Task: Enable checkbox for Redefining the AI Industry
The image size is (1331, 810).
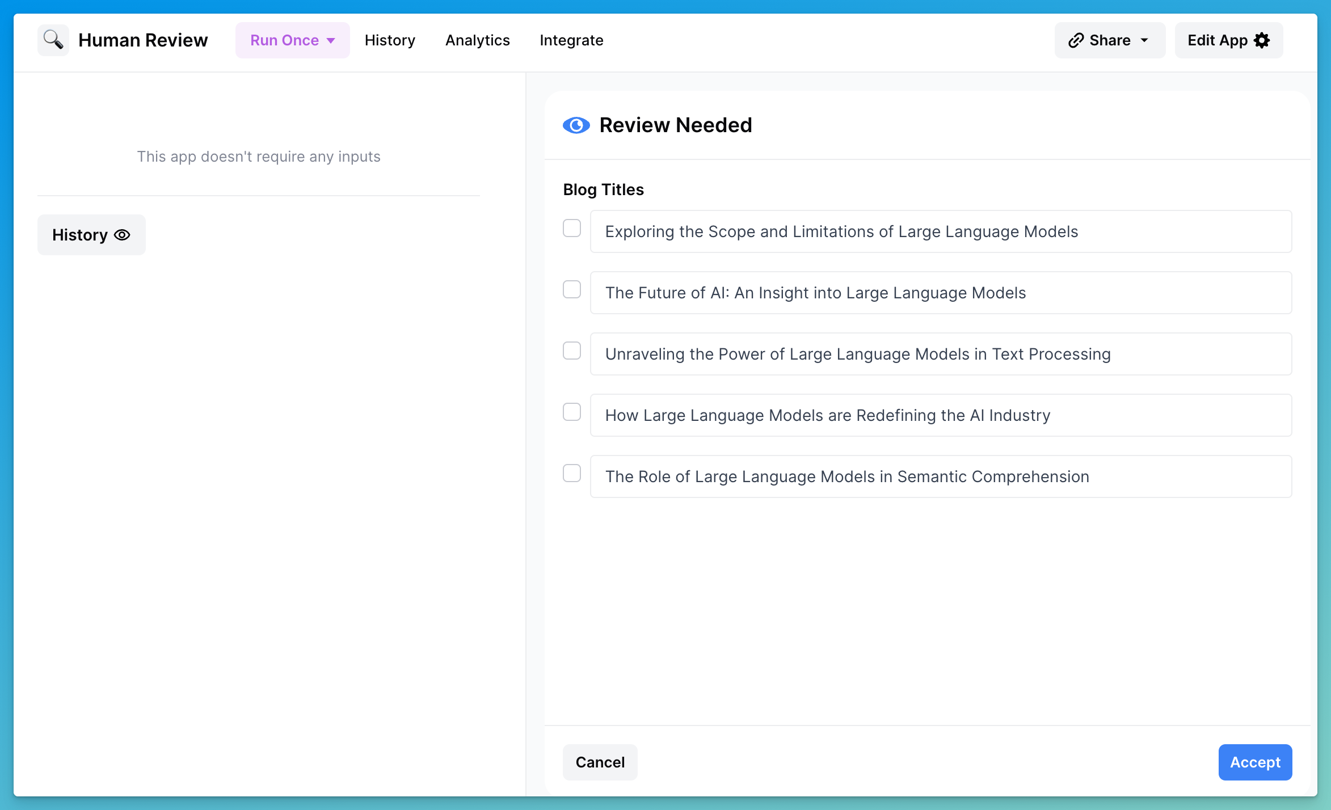Action: coord(572,412)
